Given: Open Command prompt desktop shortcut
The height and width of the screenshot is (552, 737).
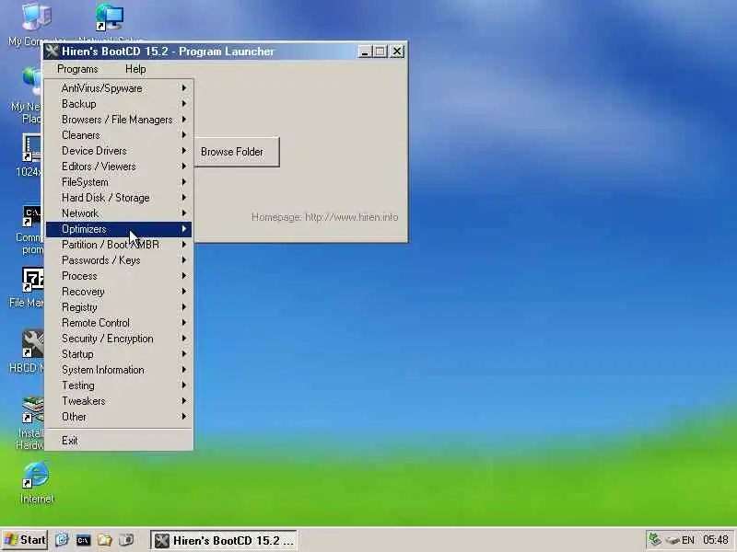Looking at the screenshot, I should pyautogui.click(x=29, y=230).
